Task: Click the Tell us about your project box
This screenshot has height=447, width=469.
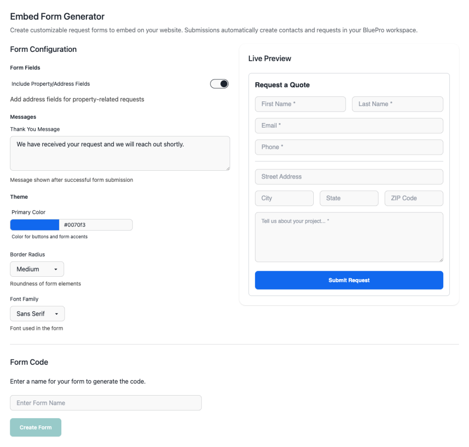Action: pyautogui.click(x=349, y=237)
